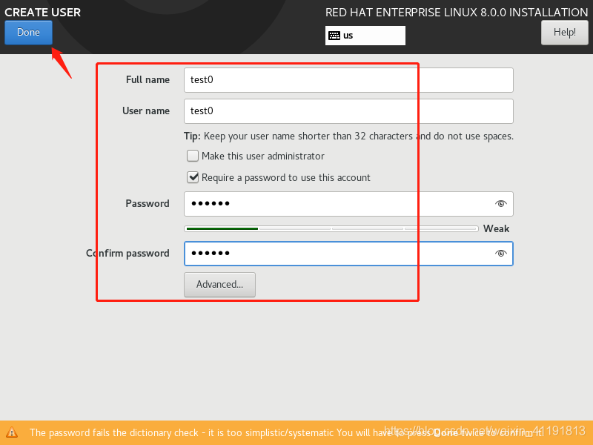This screenshot has height=445, width=593.
Task: Focus the User name field
Action: (348, 111)
